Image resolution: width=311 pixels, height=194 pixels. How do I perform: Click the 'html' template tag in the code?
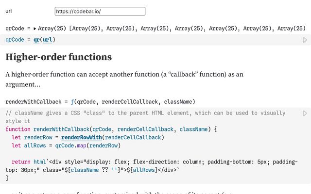coord(40,162)
